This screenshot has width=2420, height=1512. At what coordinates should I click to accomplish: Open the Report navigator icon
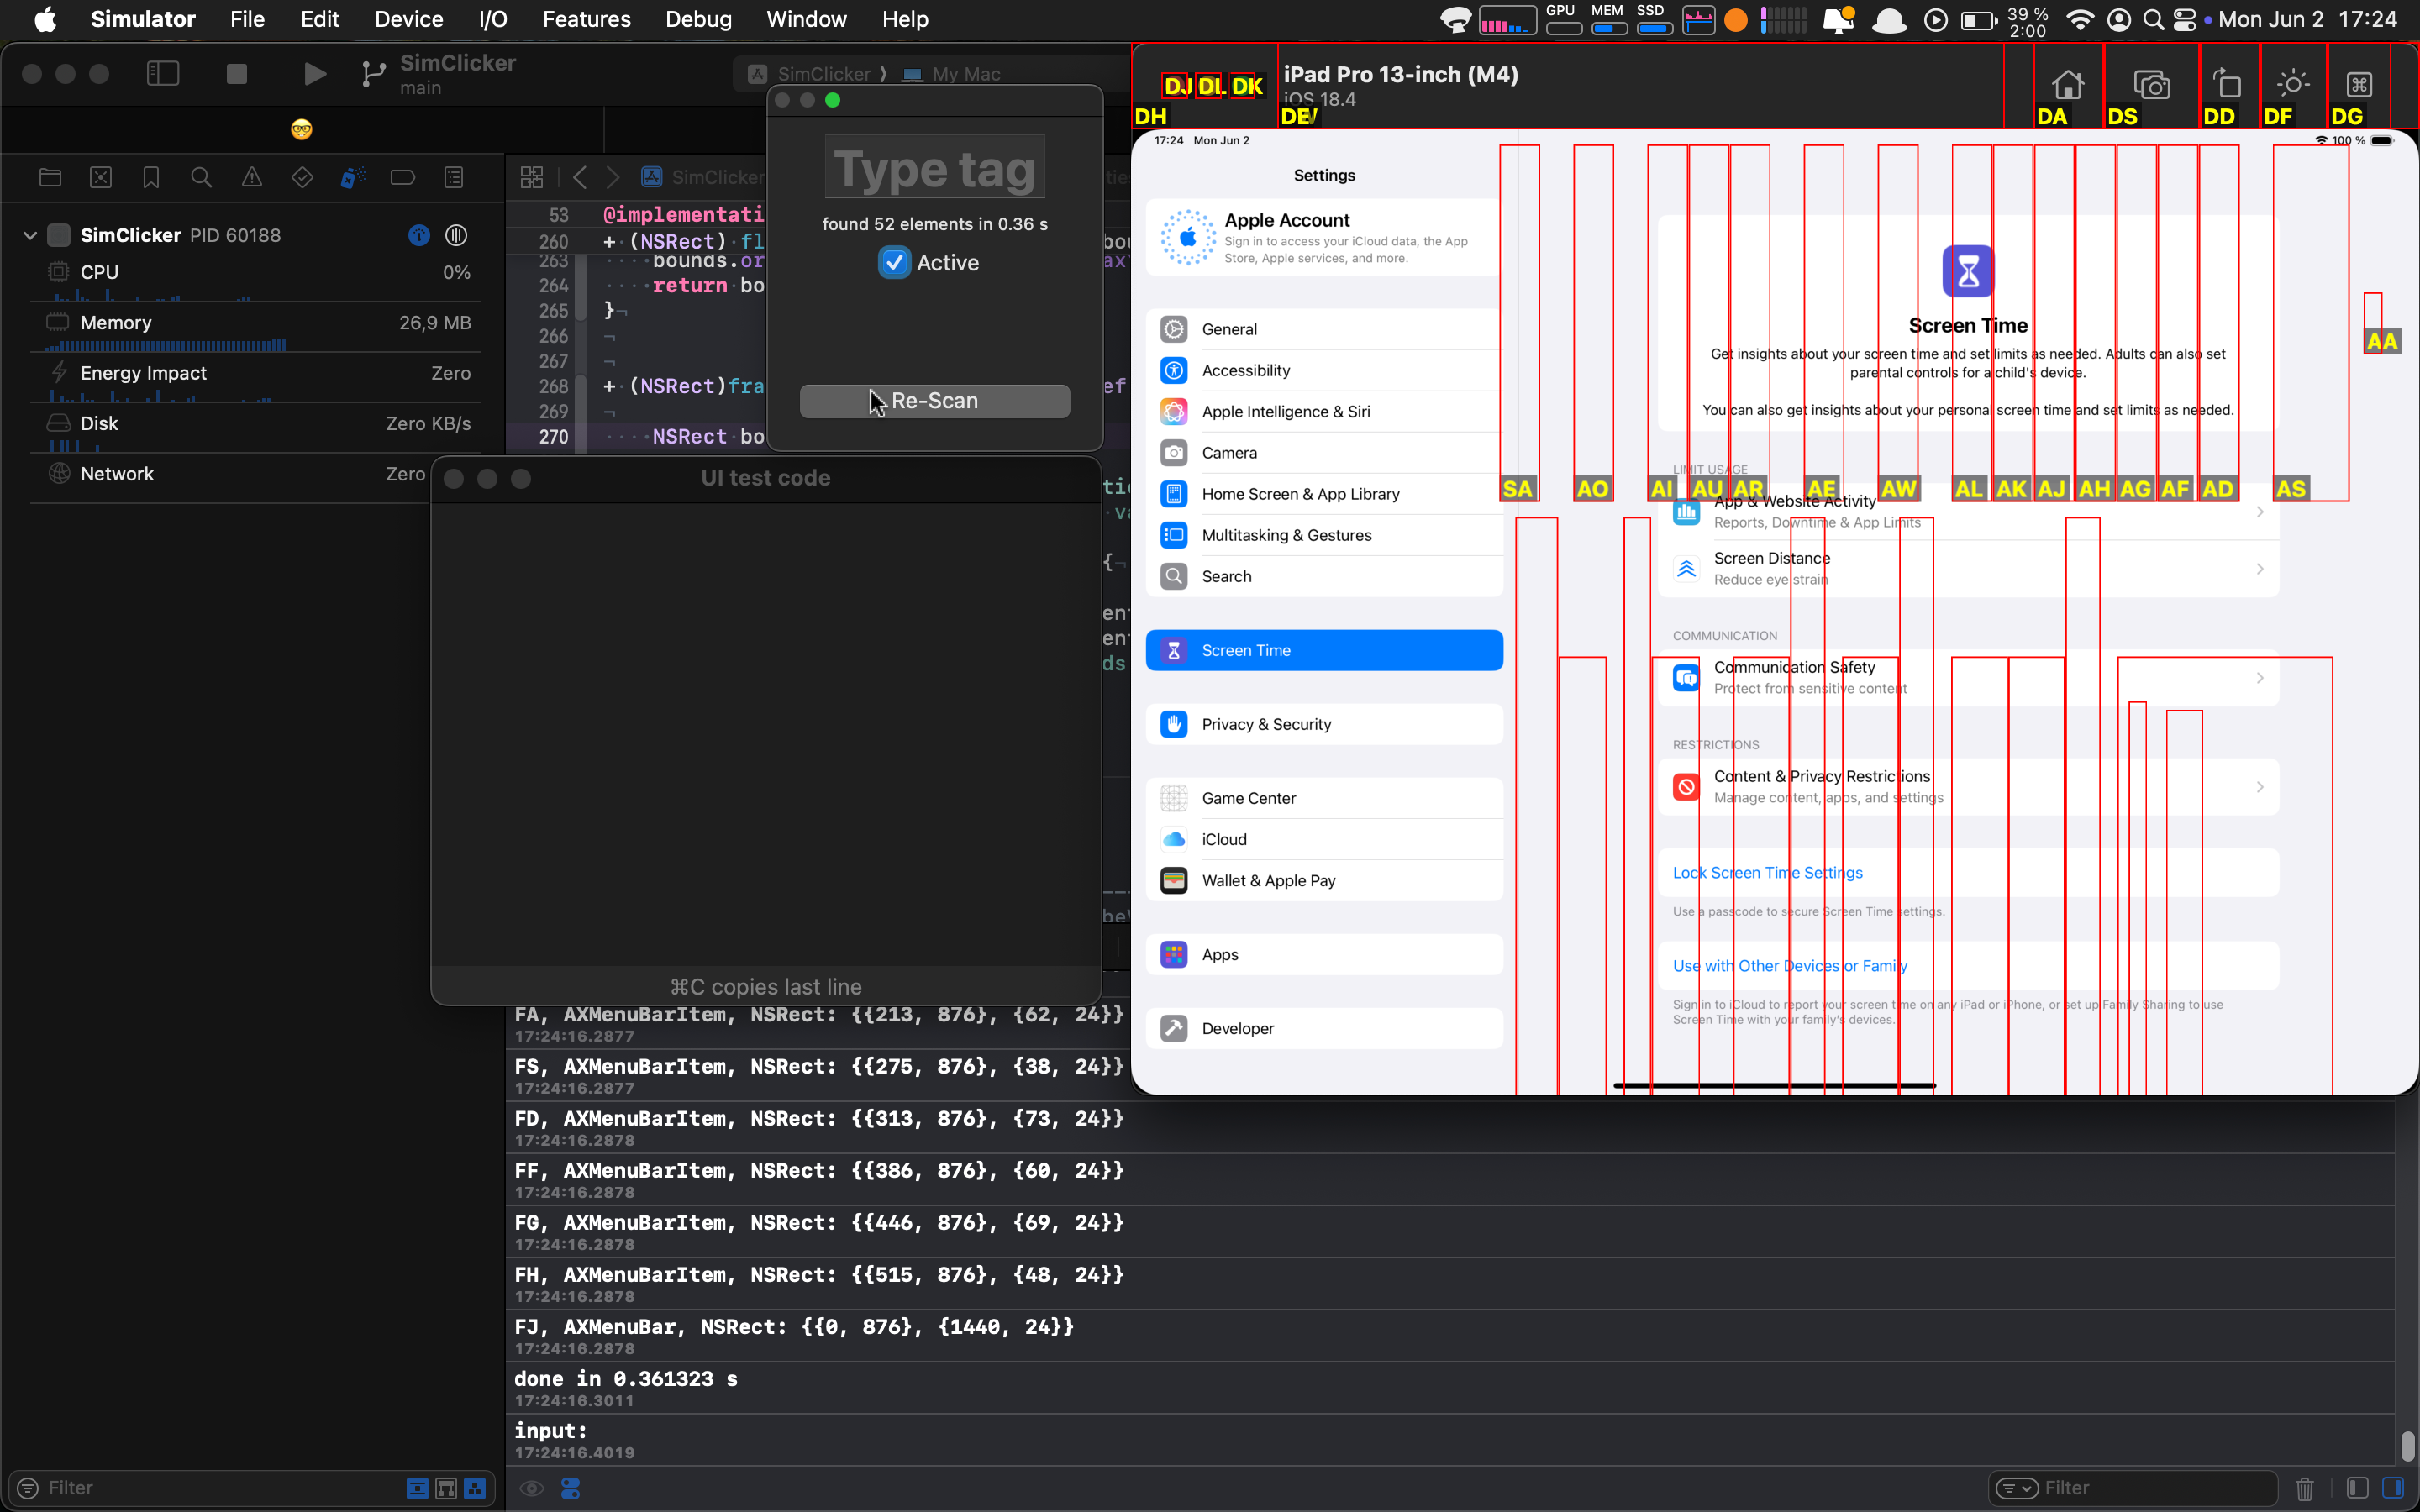click(454, 177)
